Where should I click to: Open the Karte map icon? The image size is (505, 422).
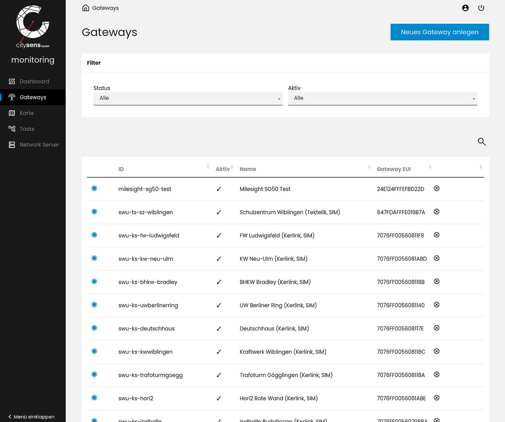(12, 113)
